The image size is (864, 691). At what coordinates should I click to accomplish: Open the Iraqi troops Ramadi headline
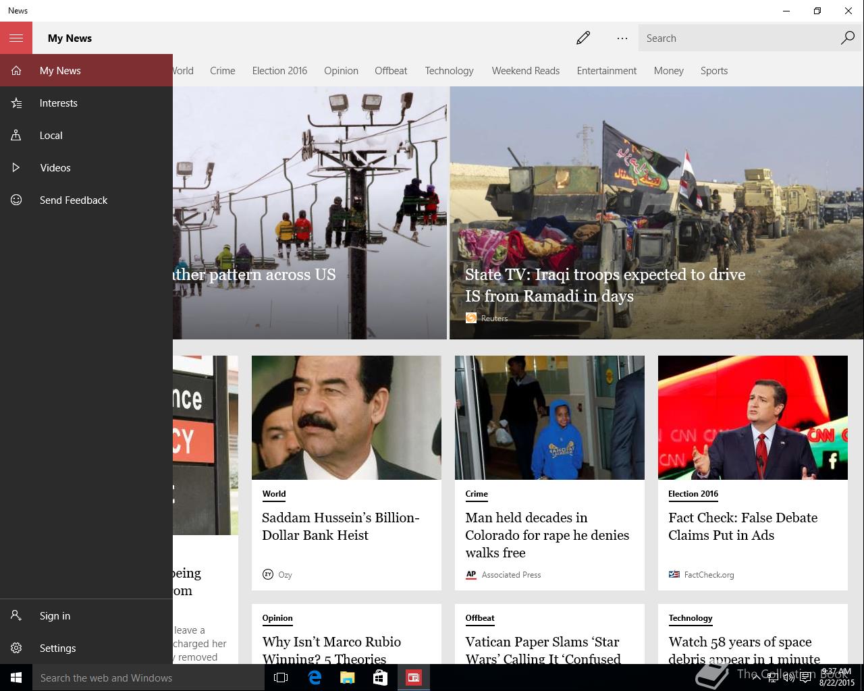click(605, 285)
